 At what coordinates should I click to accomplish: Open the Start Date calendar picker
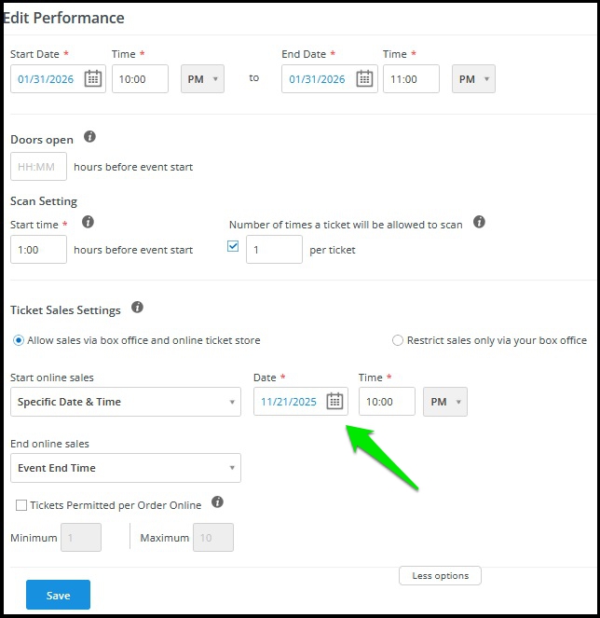[93, 78]
